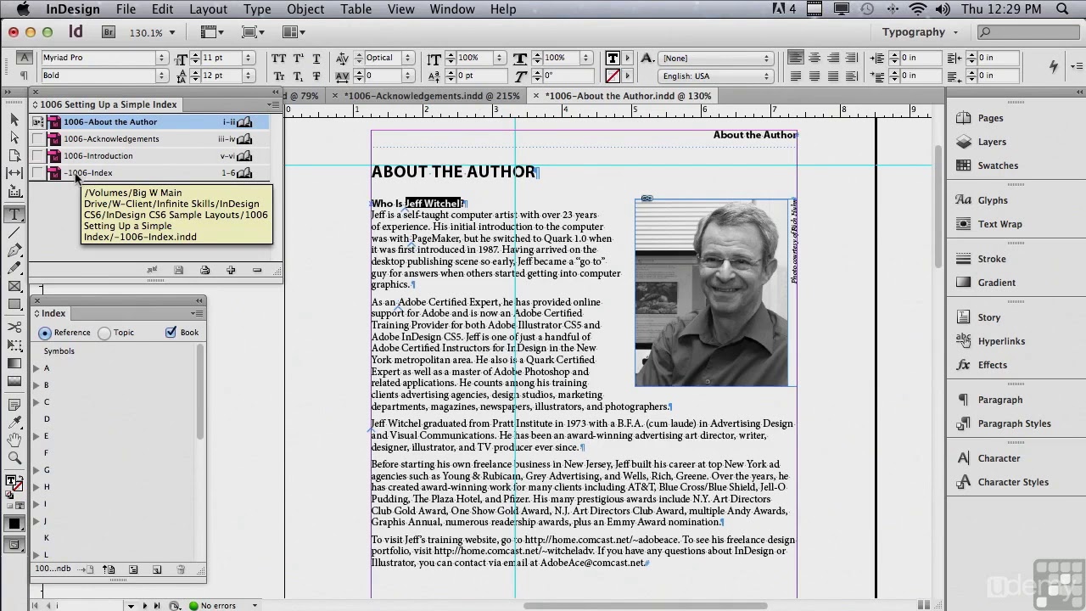This screenshot has height=611, width=1086.
Task: Select the Selection tool arrow
Action: point(14,121)
